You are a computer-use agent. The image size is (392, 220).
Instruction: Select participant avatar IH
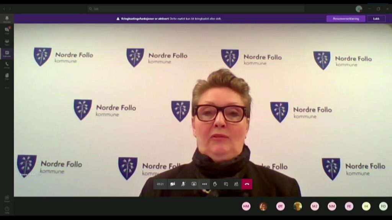(366, 206)
